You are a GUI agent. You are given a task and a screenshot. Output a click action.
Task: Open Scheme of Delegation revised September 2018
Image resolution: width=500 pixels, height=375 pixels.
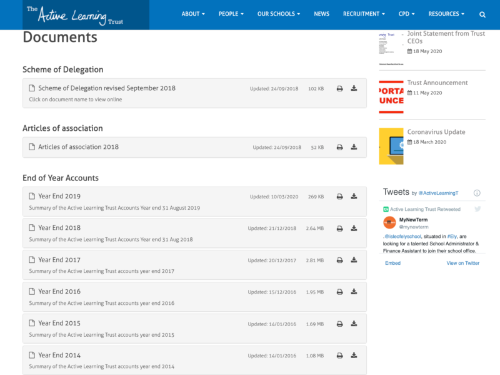point(107,88)
